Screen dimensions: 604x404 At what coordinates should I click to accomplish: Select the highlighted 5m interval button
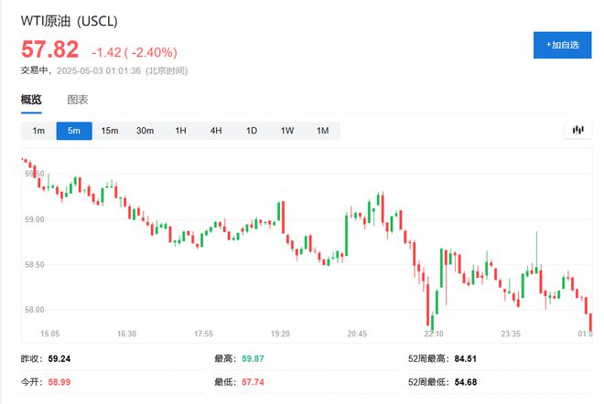pos(74,131)
